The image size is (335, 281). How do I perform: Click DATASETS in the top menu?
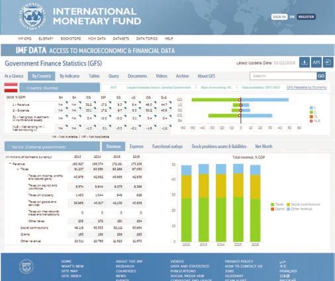pyautogui.click(x=120, y=38)
